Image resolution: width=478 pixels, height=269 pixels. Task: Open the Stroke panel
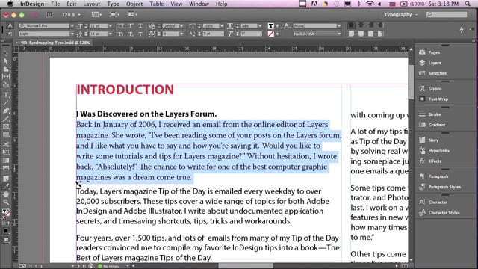pos(430,114)
